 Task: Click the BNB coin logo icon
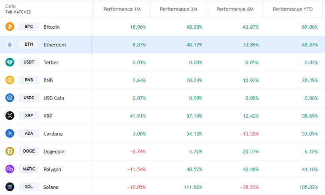coord(10,80)
